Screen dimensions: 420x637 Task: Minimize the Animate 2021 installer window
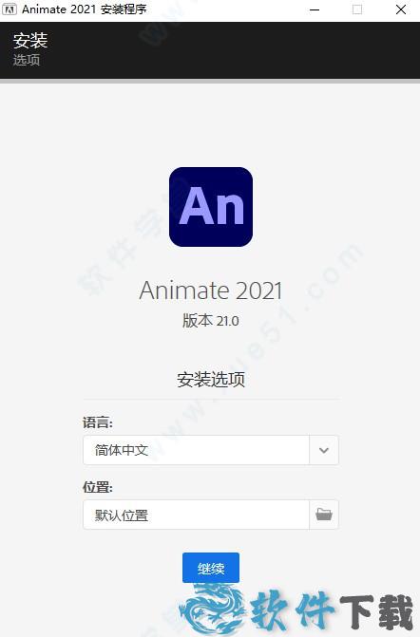[315, 9]
